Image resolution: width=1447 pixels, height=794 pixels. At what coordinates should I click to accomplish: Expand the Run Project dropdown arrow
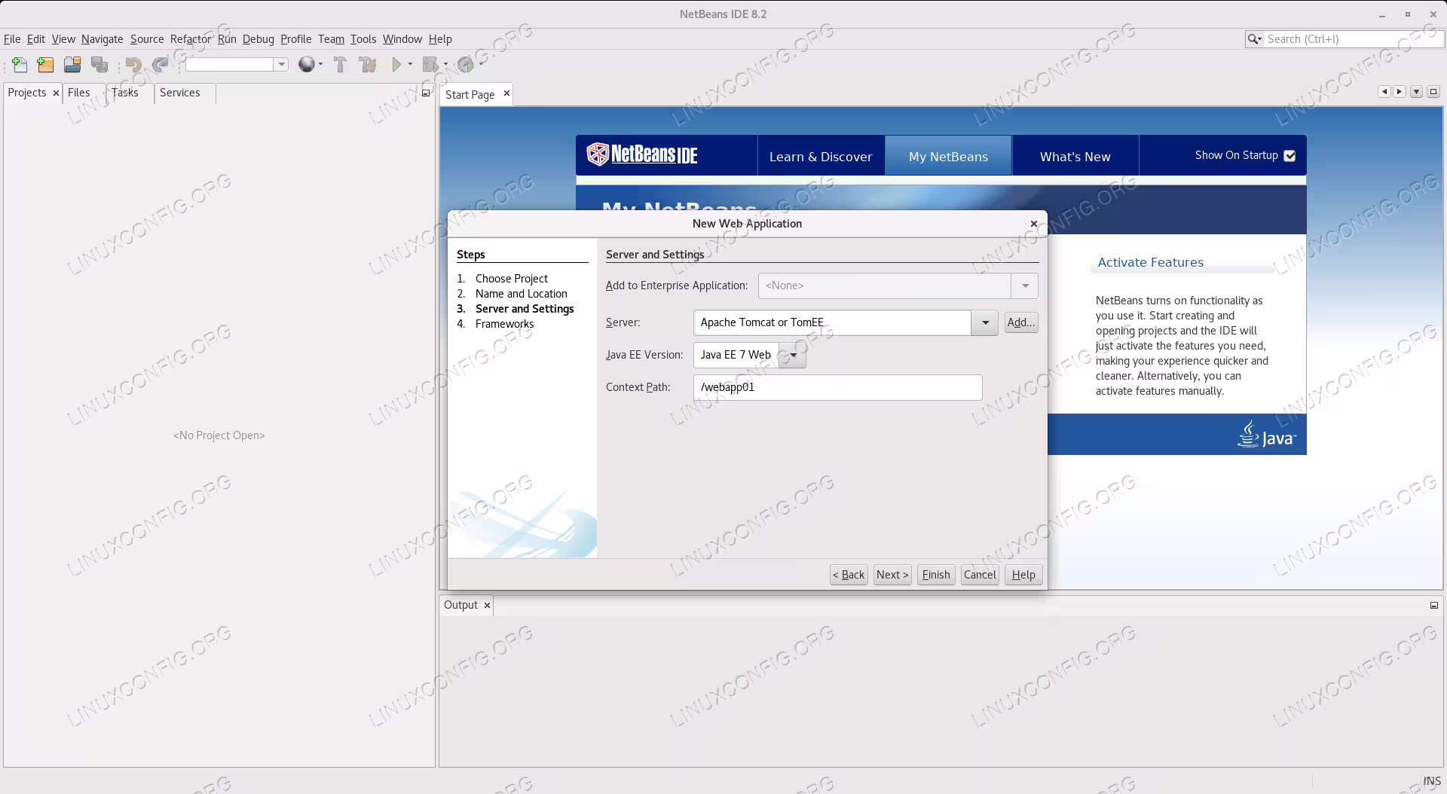pyautogui.click(x=410, y=65)
